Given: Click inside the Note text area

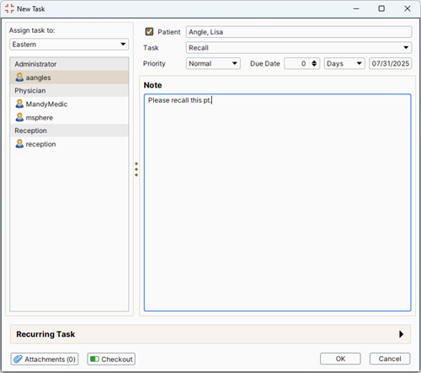Looking at the screenshot, I should click(278, 203).
